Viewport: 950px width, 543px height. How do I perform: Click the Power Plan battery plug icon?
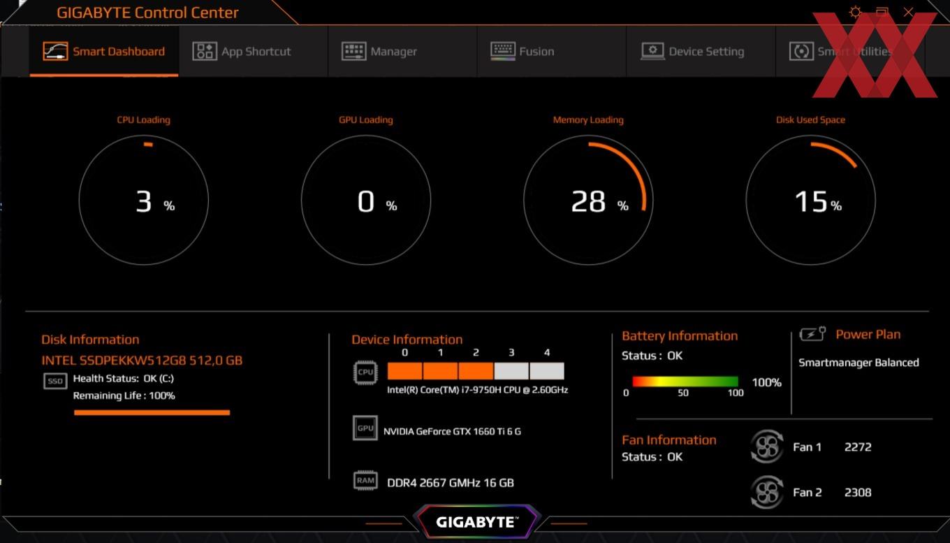pyautogui.click(x=812, y=334)
